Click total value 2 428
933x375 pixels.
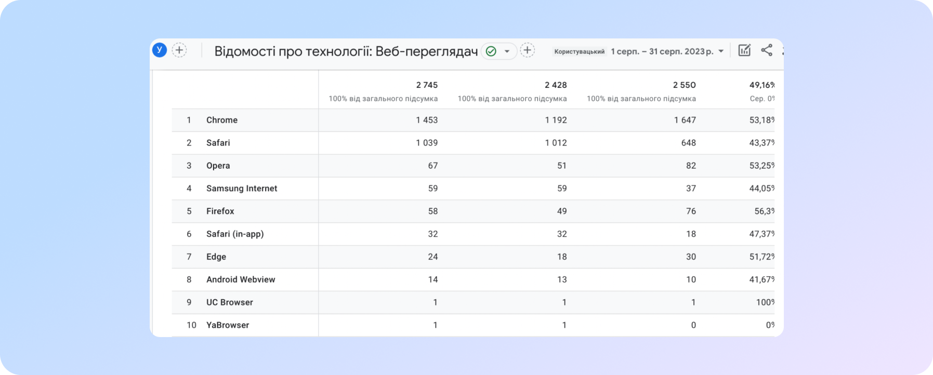click(x=556, y=85)
